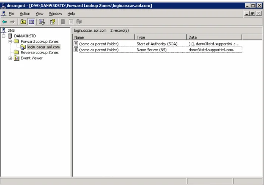This screenshot has height=185, width=264.
Task: Click the Reverse Lookup Zones folder icon
Action: 16,53
